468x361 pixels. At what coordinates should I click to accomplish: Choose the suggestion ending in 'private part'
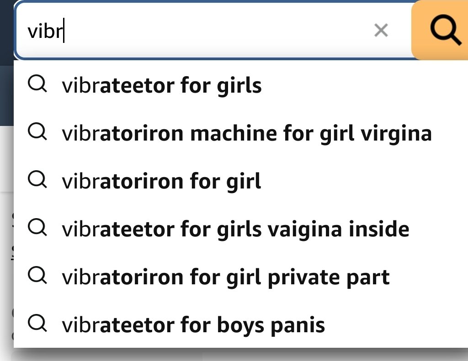[x=226, y=277]
